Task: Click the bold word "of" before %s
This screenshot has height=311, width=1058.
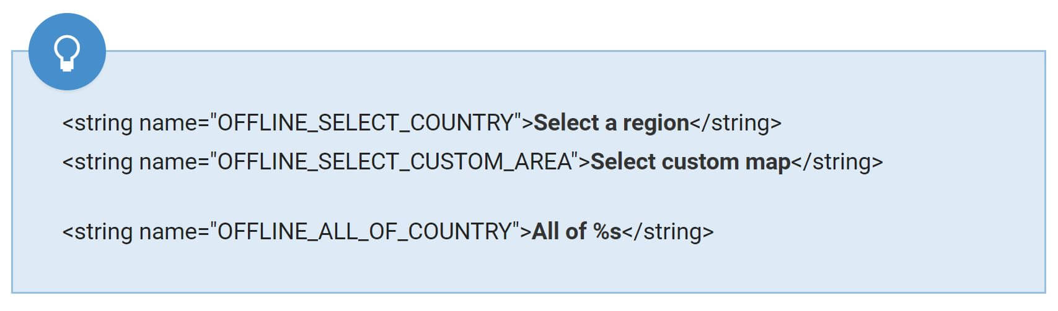Action: [x=576, y=231]
